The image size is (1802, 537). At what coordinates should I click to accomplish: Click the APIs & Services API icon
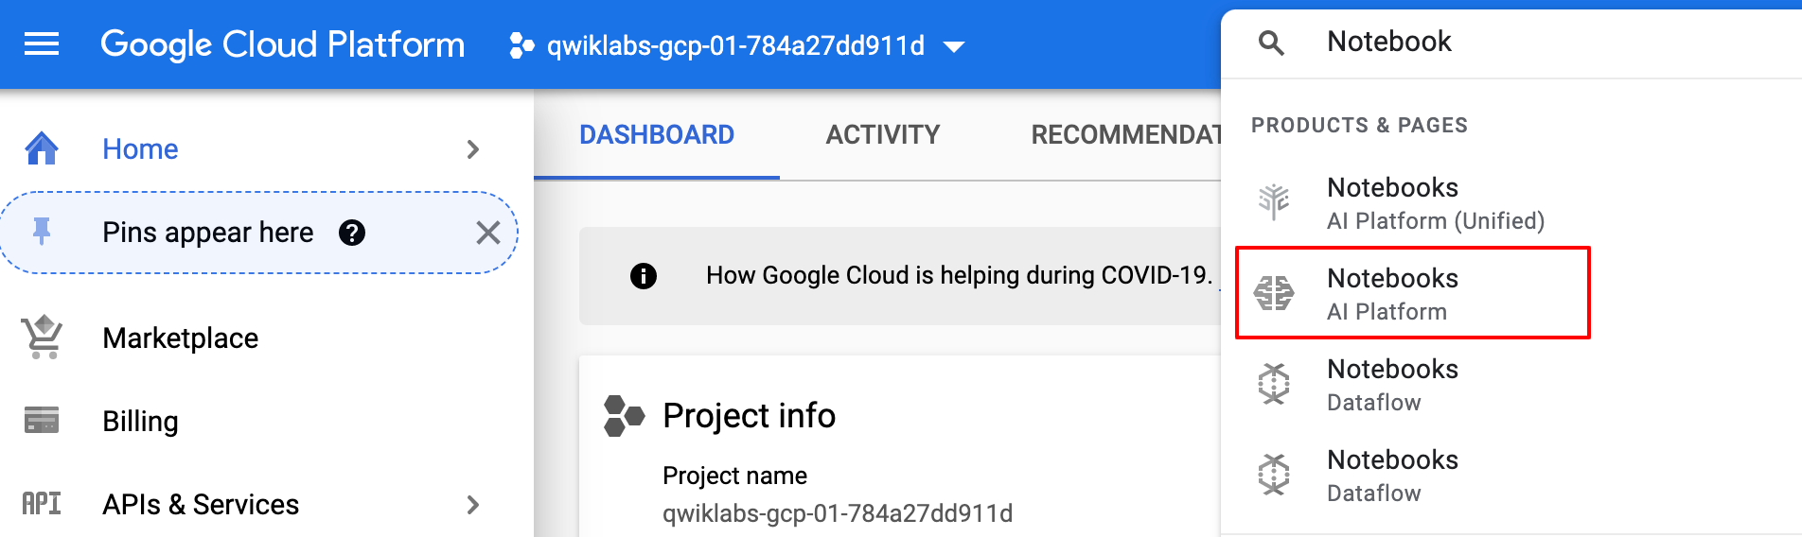coord(42,504)
